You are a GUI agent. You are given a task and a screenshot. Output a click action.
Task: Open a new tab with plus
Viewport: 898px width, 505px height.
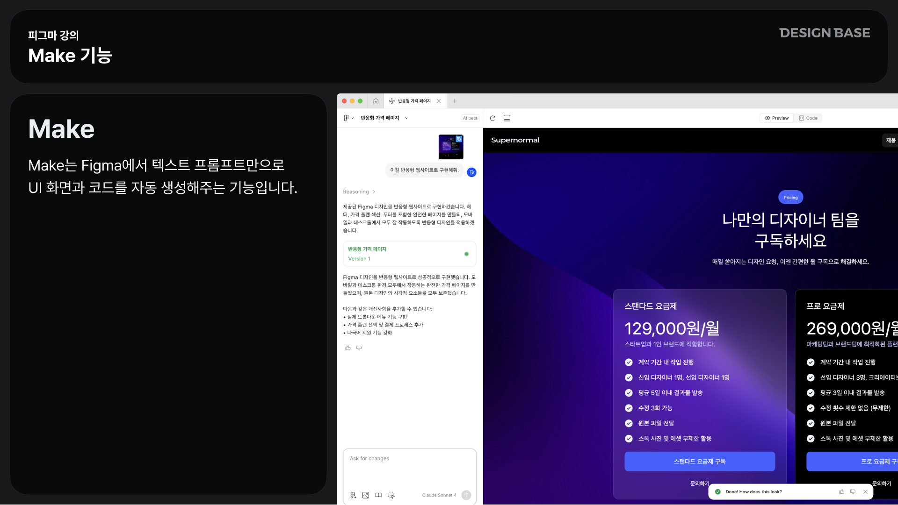tap(454, 101)
